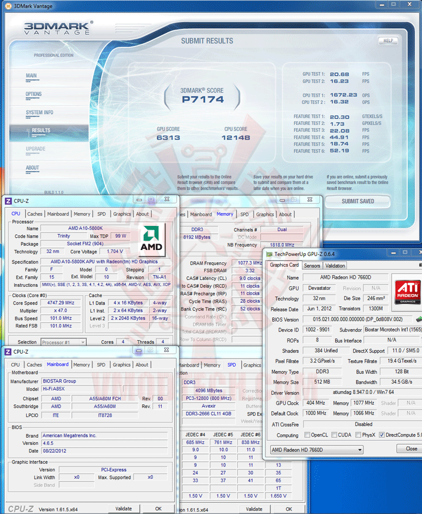
Task: Open the About tab in the CPU-Z Processor window
Action: point(142,214)
